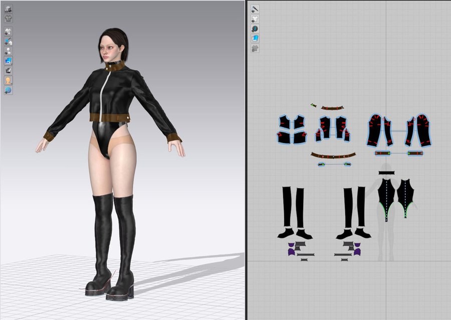
Task: Toggle Show Garment eye icon in 3D window
Action: [x=9, y=32]
